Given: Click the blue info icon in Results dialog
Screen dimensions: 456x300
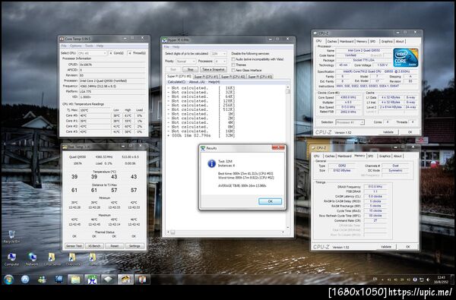Looking at the screenshot, I should (211, 163).
